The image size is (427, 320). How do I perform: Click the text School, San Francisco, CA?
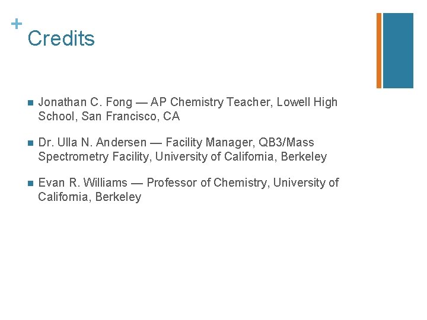coord(109,116)
